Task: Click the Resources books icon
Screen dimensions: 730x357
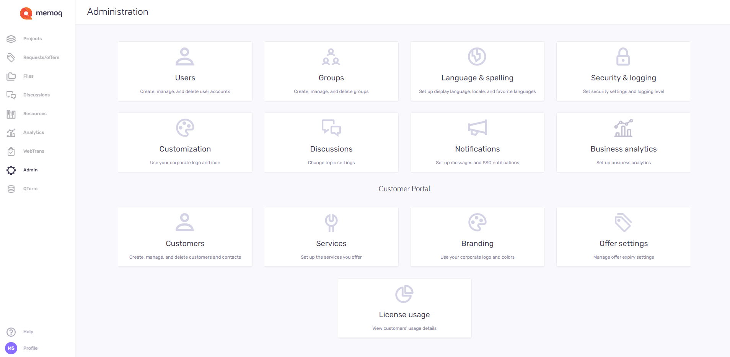Action: (x=11, y=114)
